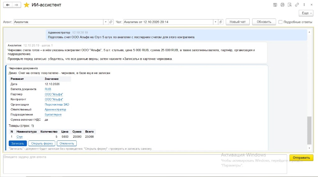Click Записать to save the draft
318x177 pixels.
(18, 143)
